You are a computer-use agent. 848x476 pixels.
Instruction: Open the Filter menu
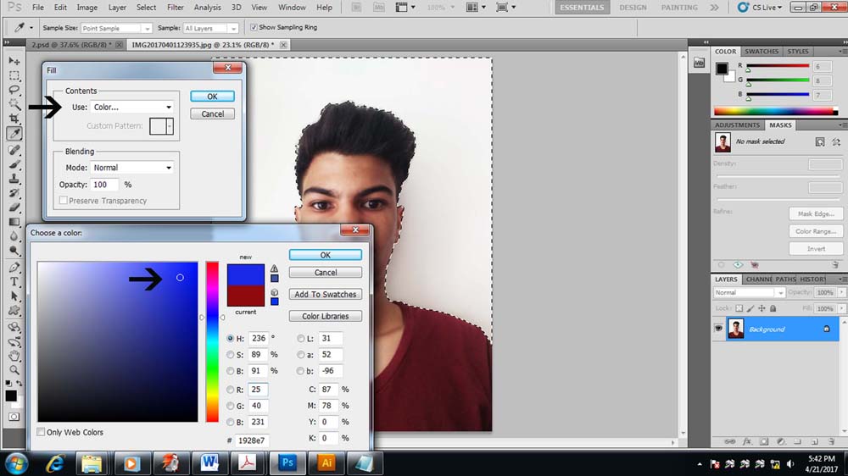click(x=176, y=8)
